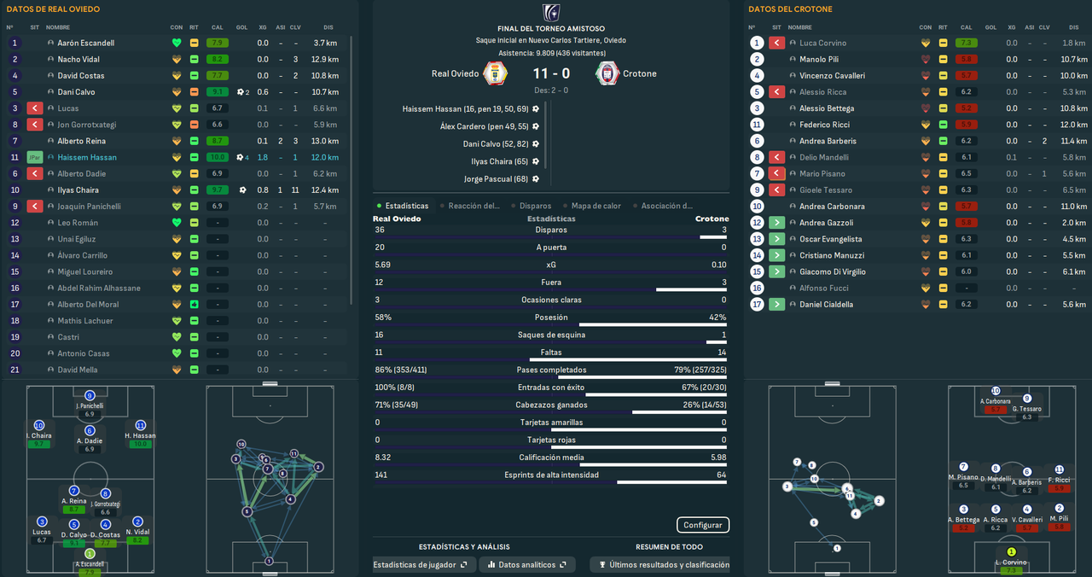1092x577 pixels.
Task: Click Alberto Reina's name
Action: [82, 141]
